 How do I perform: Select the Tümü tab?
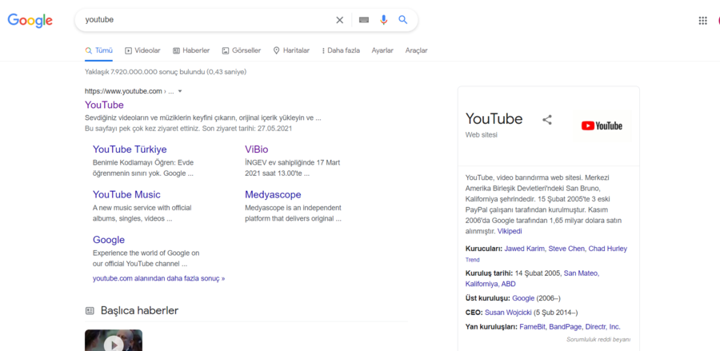tap(98, 50)
